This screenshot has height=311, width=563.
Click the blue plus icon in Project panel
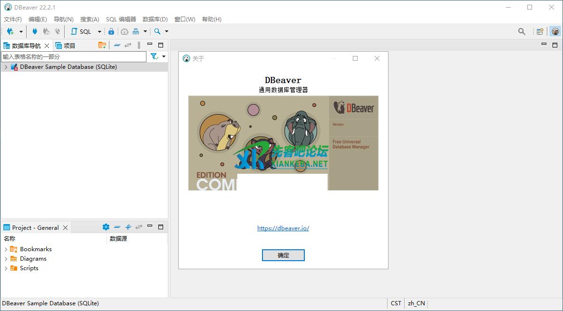[128, 227]
